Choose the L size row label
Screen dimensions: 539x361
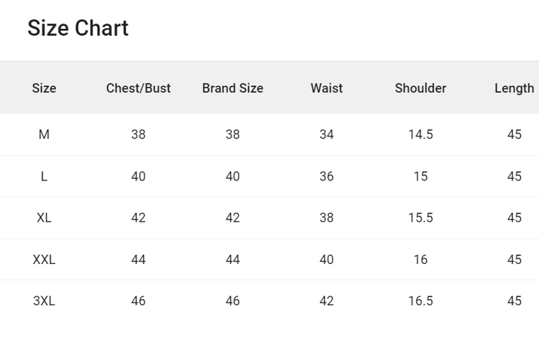(44, 176)
